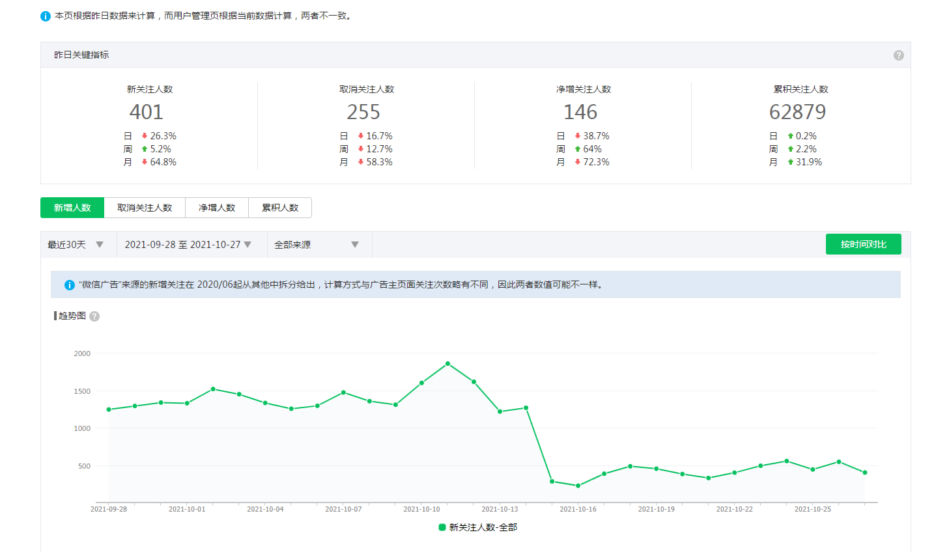This screenshot has height=552, width=949.
Task: Click the 新关注人数 value 401
Action: (147, 112)
